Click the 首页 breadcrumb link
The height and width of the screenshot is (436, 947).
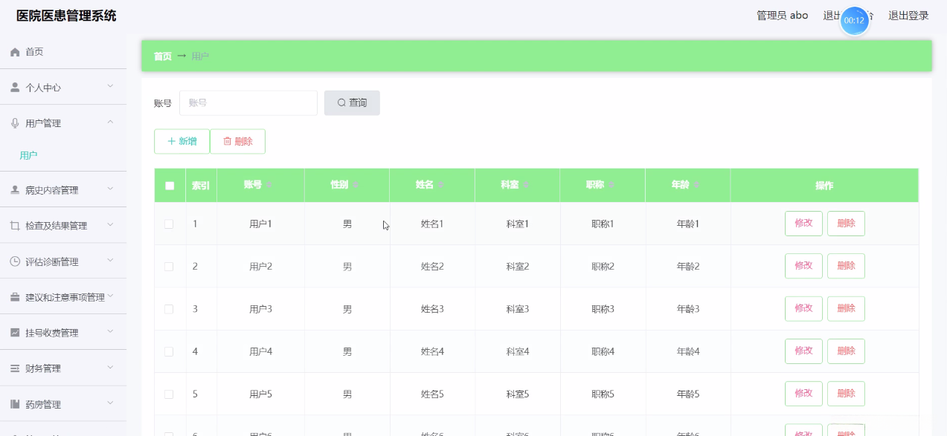coord(162,56)
